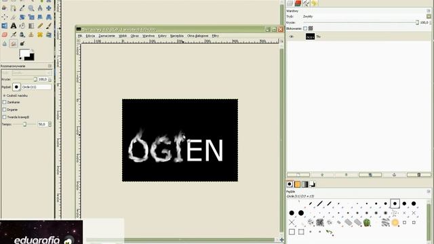Select the Zoom magnifier tool
Screen dimensions: 434x244
pos(31,8)
